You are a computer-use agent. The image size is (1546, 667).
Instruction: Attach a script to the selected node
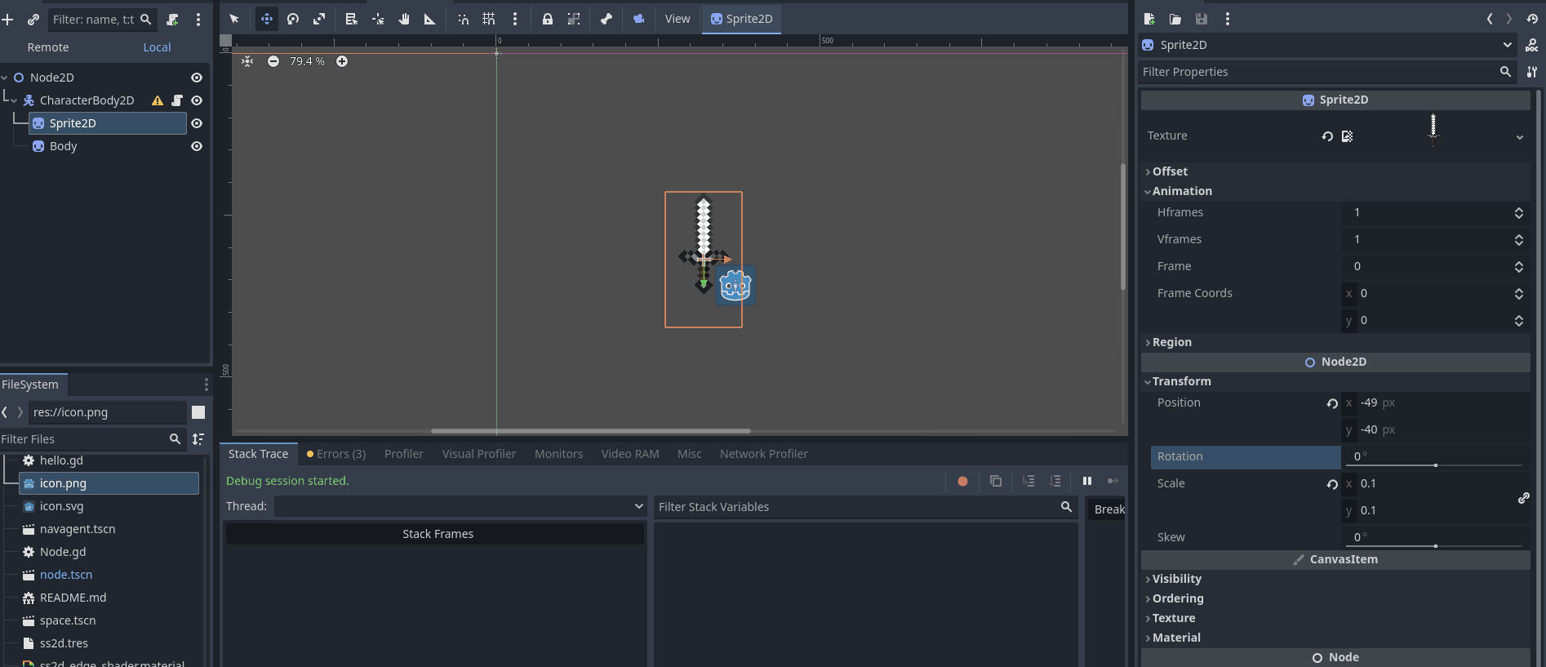[x=172, y=19]
